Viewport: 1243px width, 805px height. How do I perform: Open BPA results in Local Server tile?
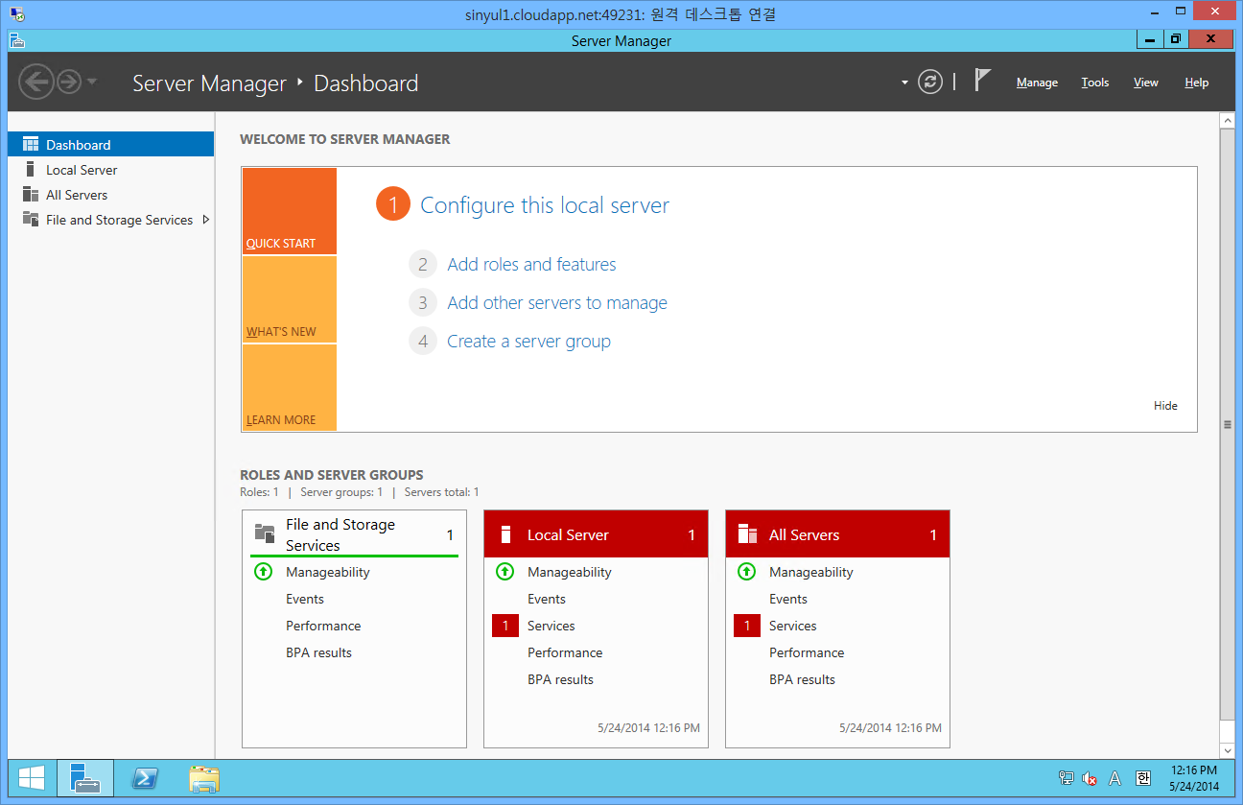pyautogui.click(x=560, y=679)
